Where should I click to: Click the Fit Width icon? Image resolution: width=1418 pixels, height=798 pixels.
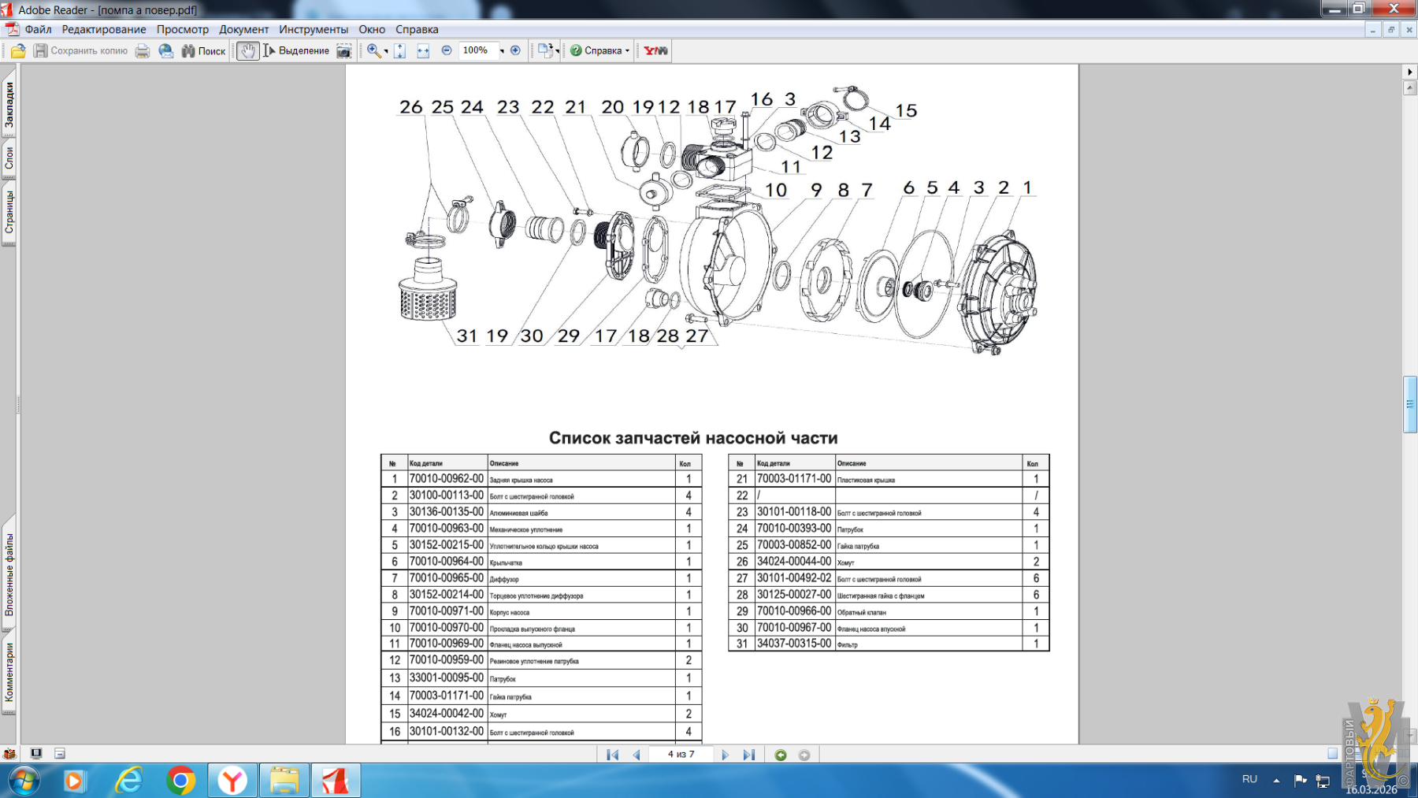(x=423, y=50)
